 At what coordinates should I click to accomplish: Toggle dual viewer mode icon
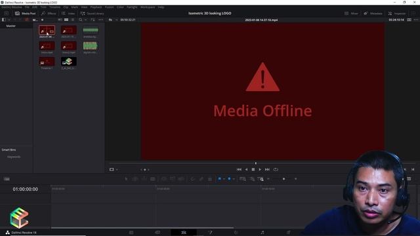click(x=409, y=20)
